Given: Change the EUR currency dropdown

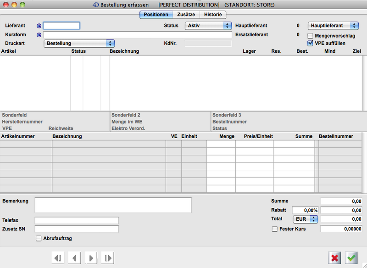Looking at the screenshot, I should 306,219.
